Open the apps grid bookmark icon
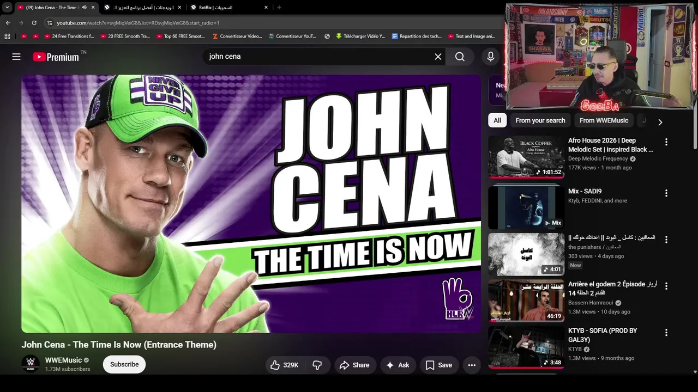Screen dimensions: 698x392 click(7, 36)
